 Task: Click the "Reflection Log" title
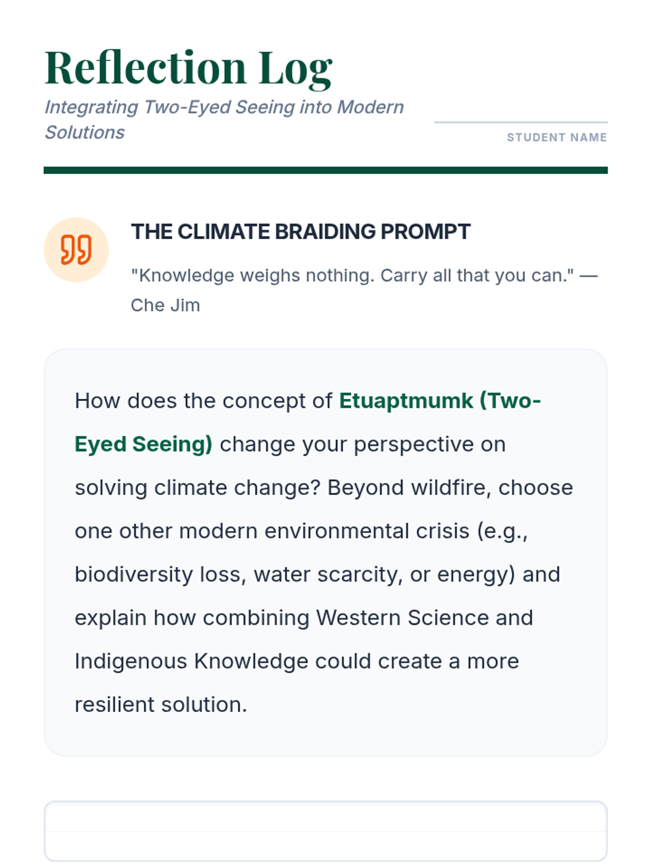188,68
